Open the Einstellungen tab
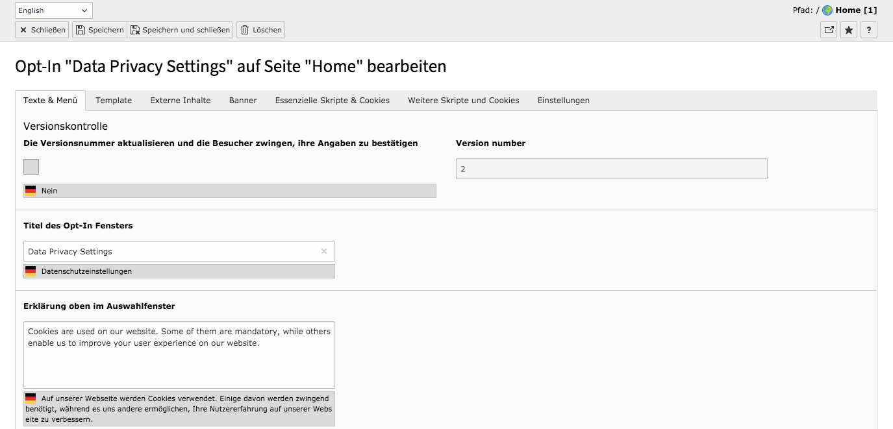The width and height of the screenshot is (893, 429). coord(564,101)
